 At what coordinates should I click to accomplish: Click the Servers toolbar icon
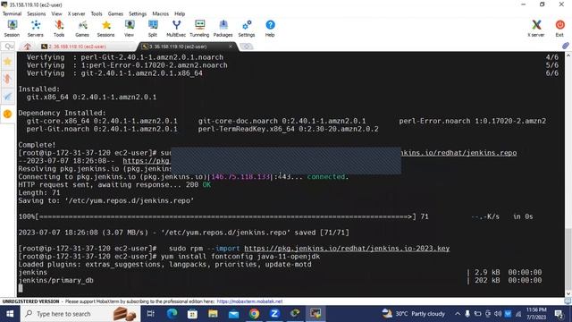[36, 28]
